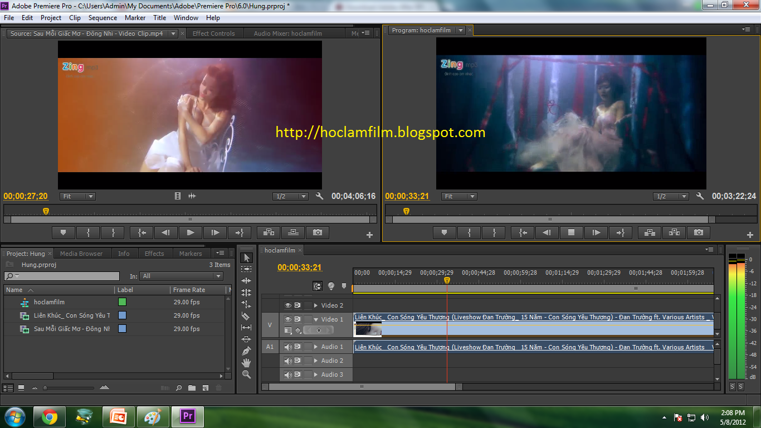Collapse the Video 1 track with its triangle
This screenshot has width=761, height=428.
[x=315, y=319]
